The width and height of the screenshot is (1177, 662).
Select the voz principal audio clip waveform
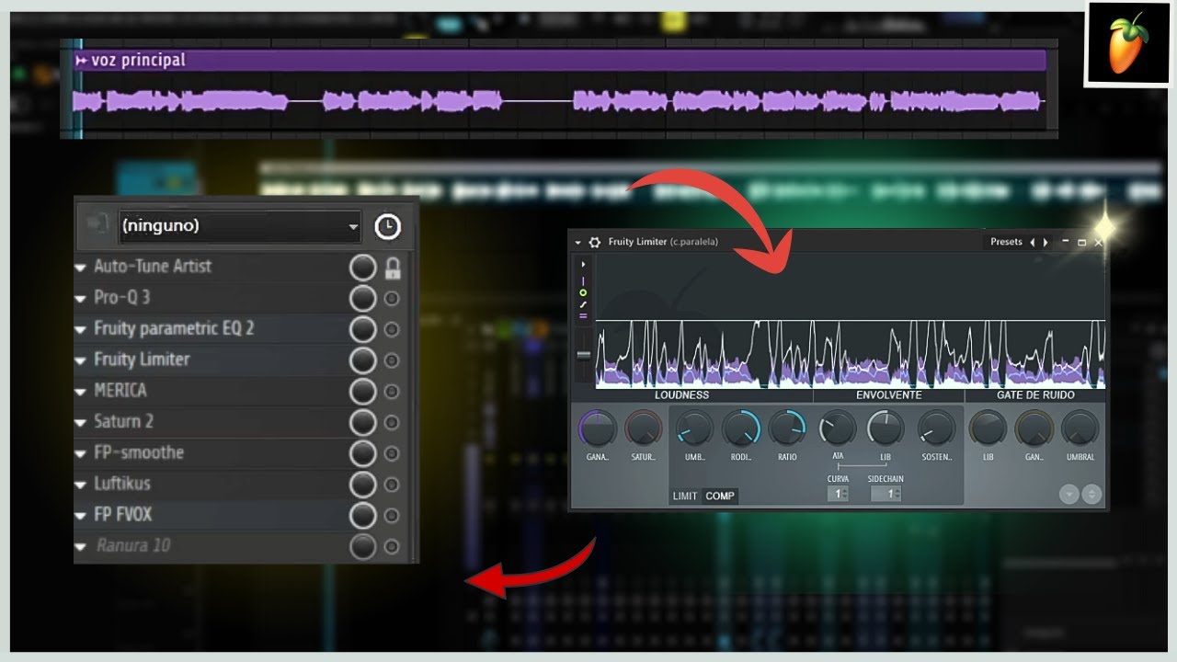tap(559, 101)
